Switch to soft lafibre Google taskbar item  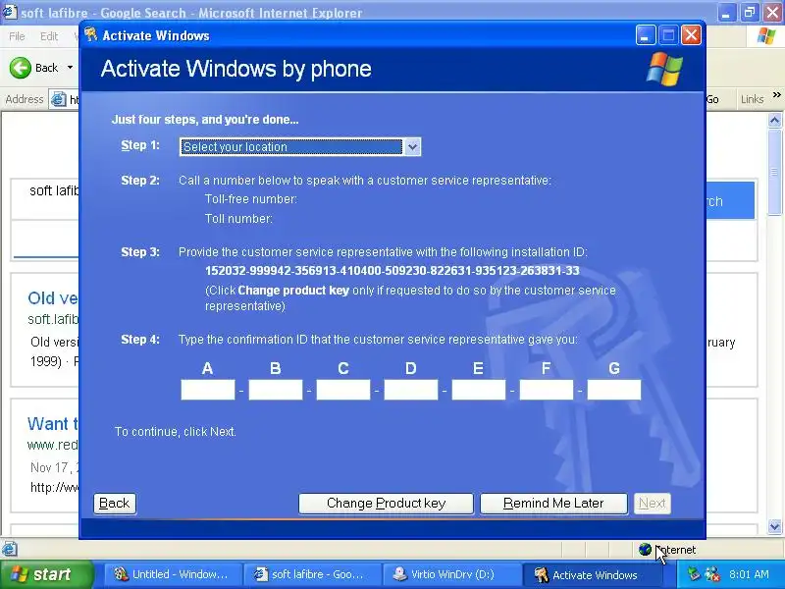click(311, 574)
